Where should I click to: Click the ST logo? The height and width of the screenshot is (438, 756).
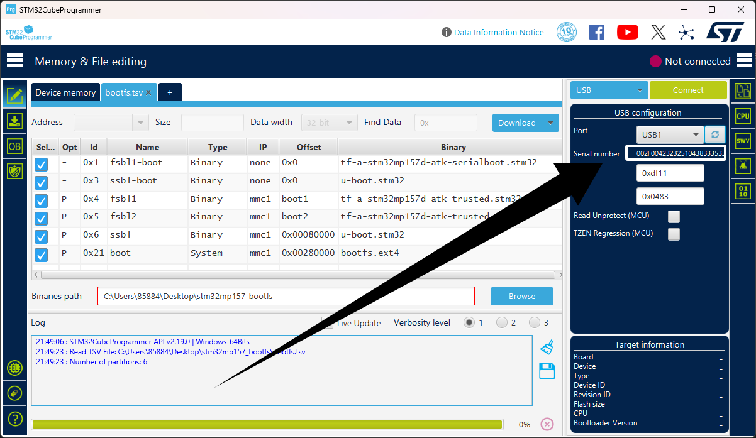click(725, 32)
